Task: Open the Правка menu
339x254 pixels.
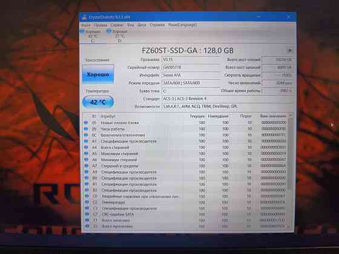Action: pos(100,25)
